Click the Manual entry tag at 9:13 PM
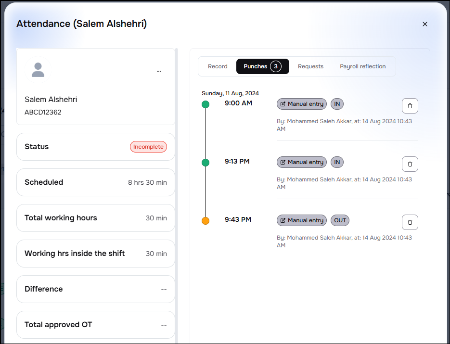The image size is (450, 344). point(302,162)
